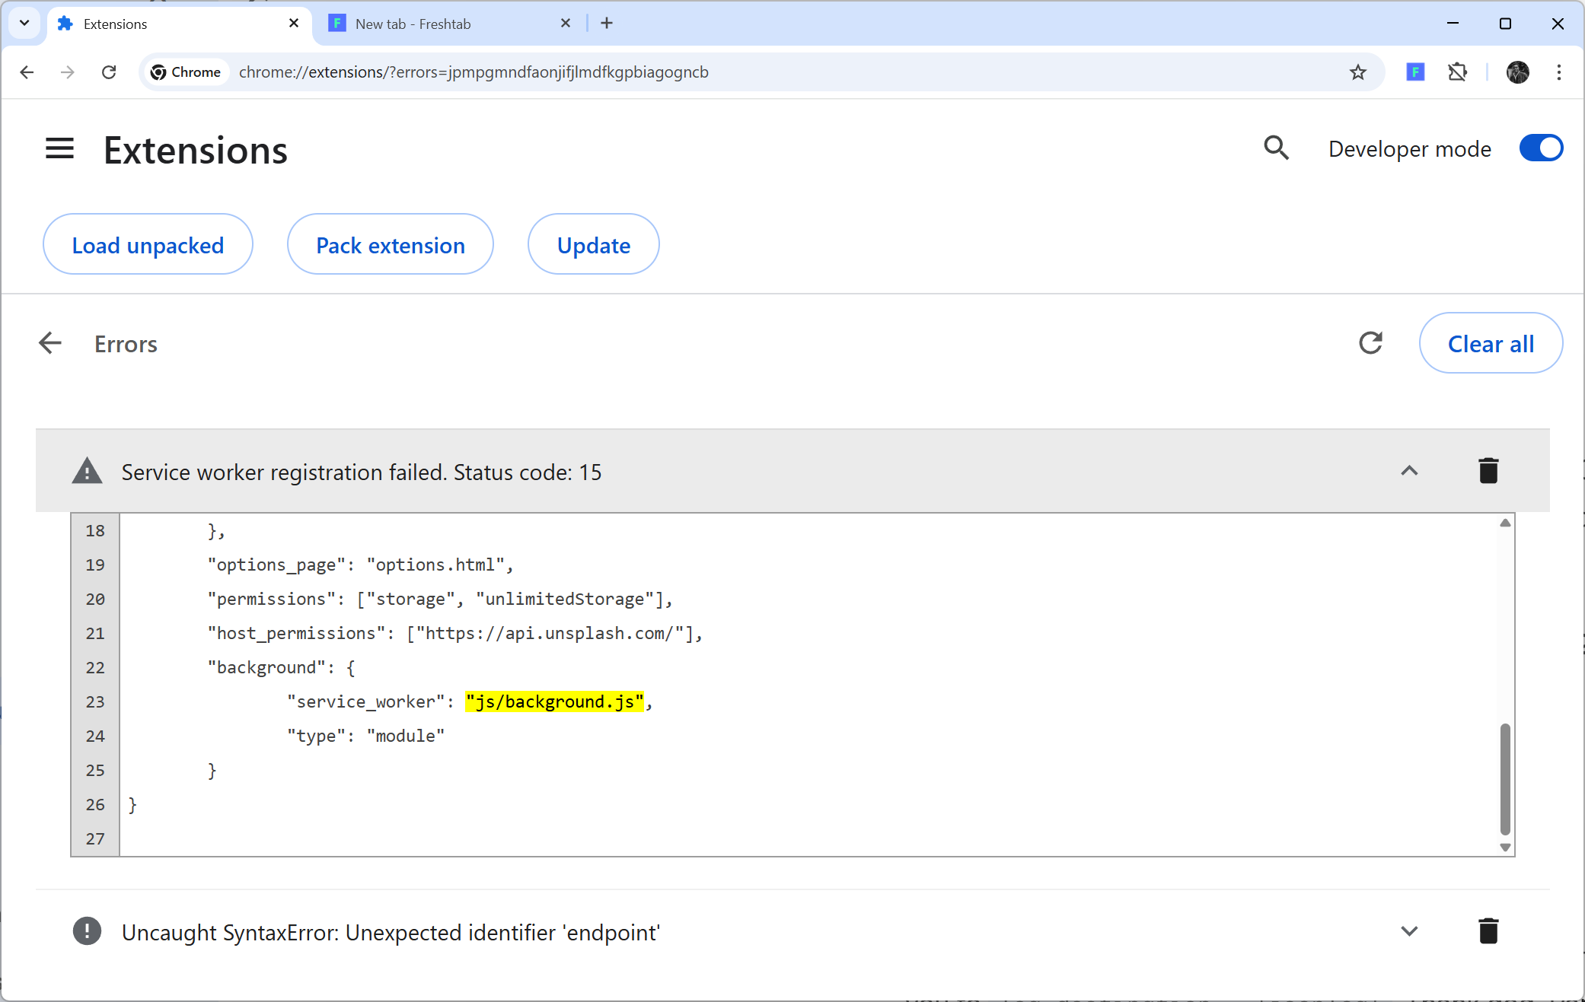Refresh the extension errors list
The width and height of the screenshot is (1585, 1002).
point(1370,343)
